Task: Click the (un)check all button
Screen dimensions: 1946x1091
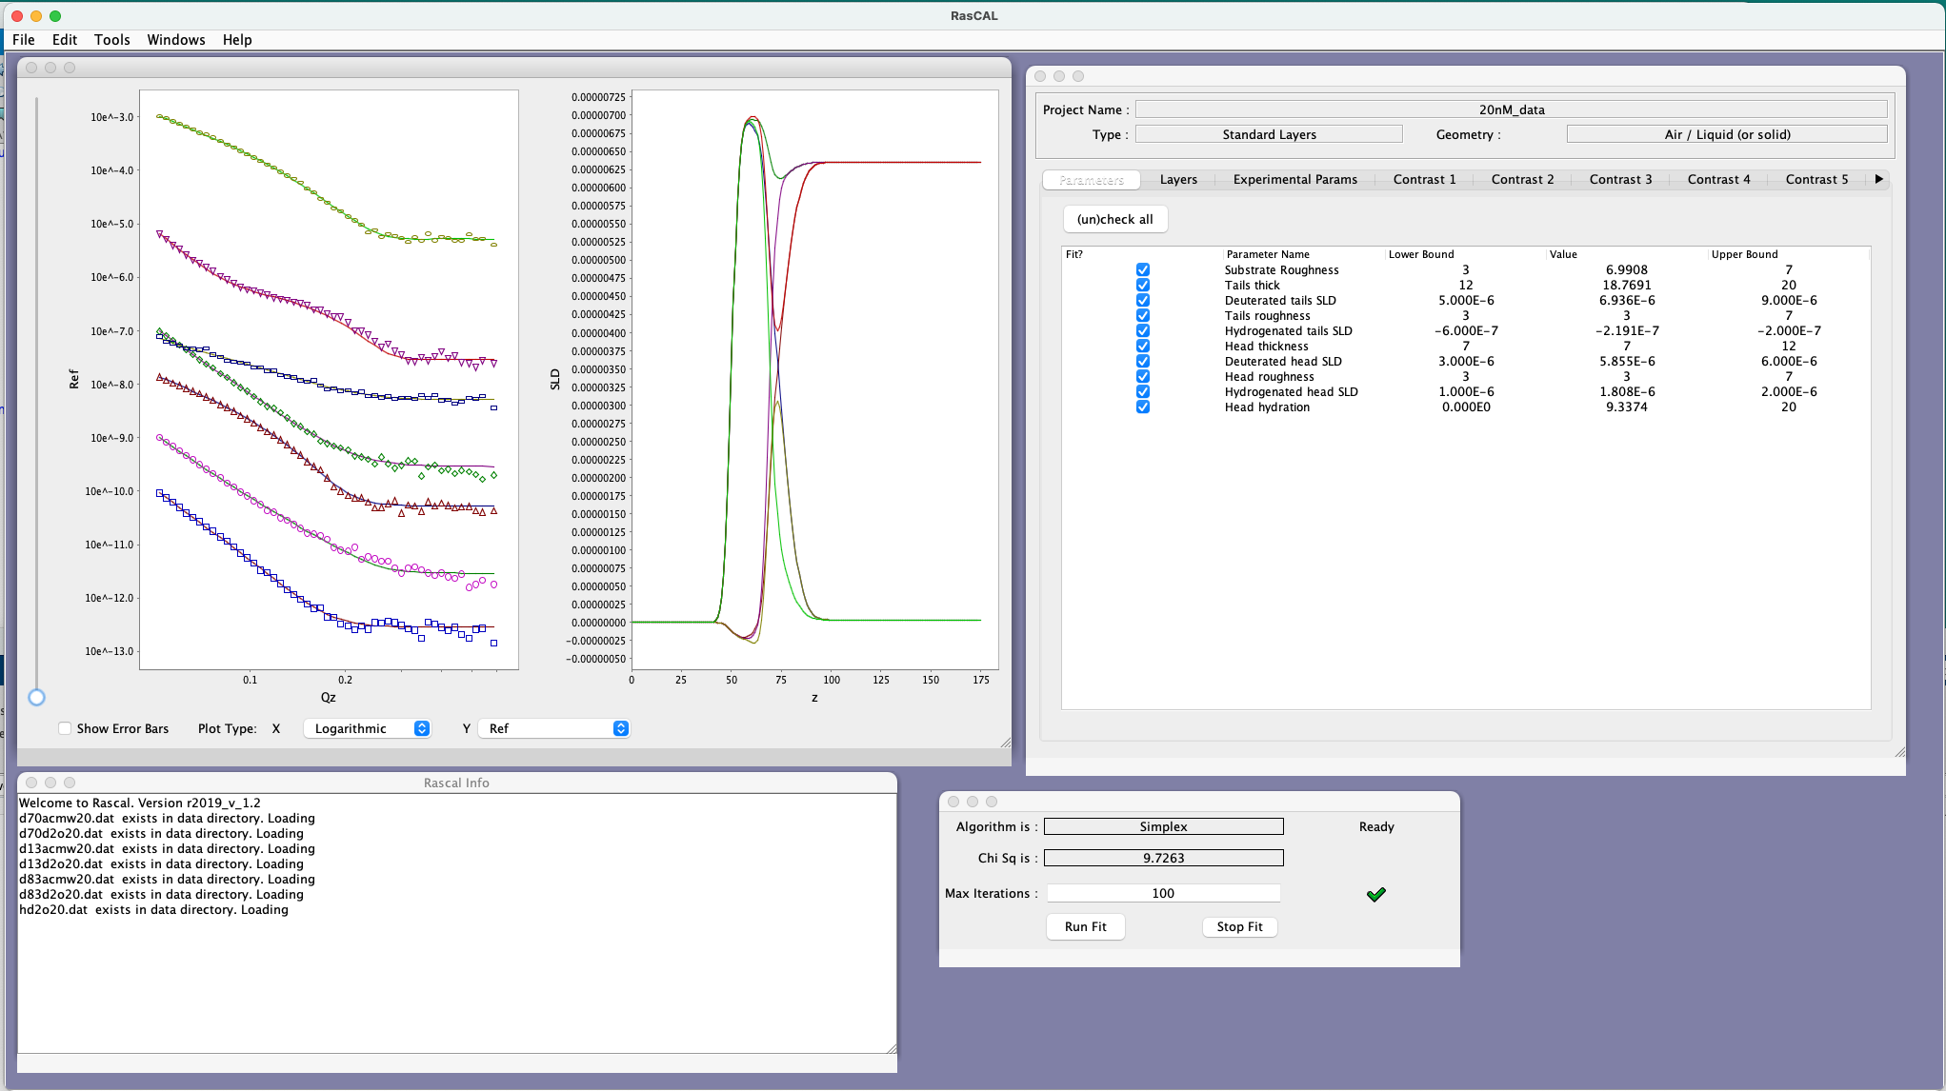Action: (x=1114, y=219)
